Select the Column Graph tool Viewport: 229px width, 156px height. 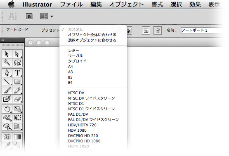point(17,126)
